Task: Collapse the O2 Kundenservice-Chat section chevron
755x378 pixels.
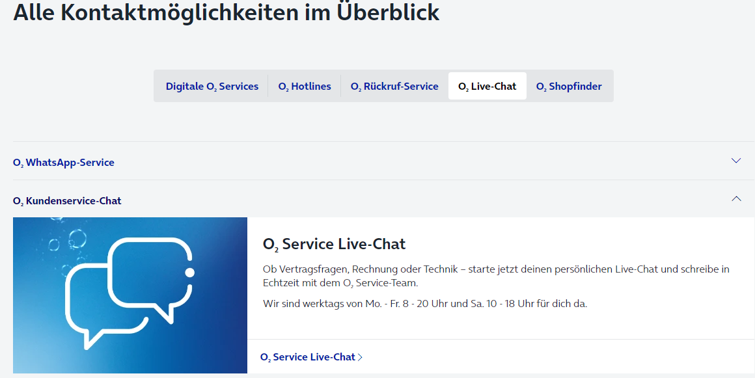Action: point(735,198)
